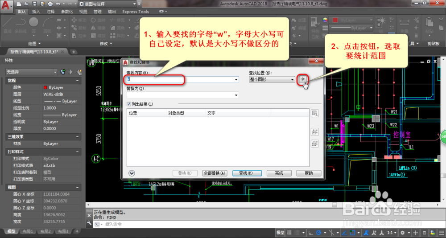This screenshot has height=238, width=446.
Task: Toggle the 列出结果 checkbox
Action: point(129,104)
